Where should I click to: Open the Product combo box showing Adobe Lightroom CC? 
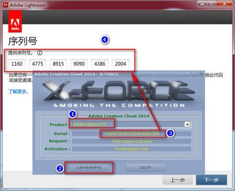(131, 125)
